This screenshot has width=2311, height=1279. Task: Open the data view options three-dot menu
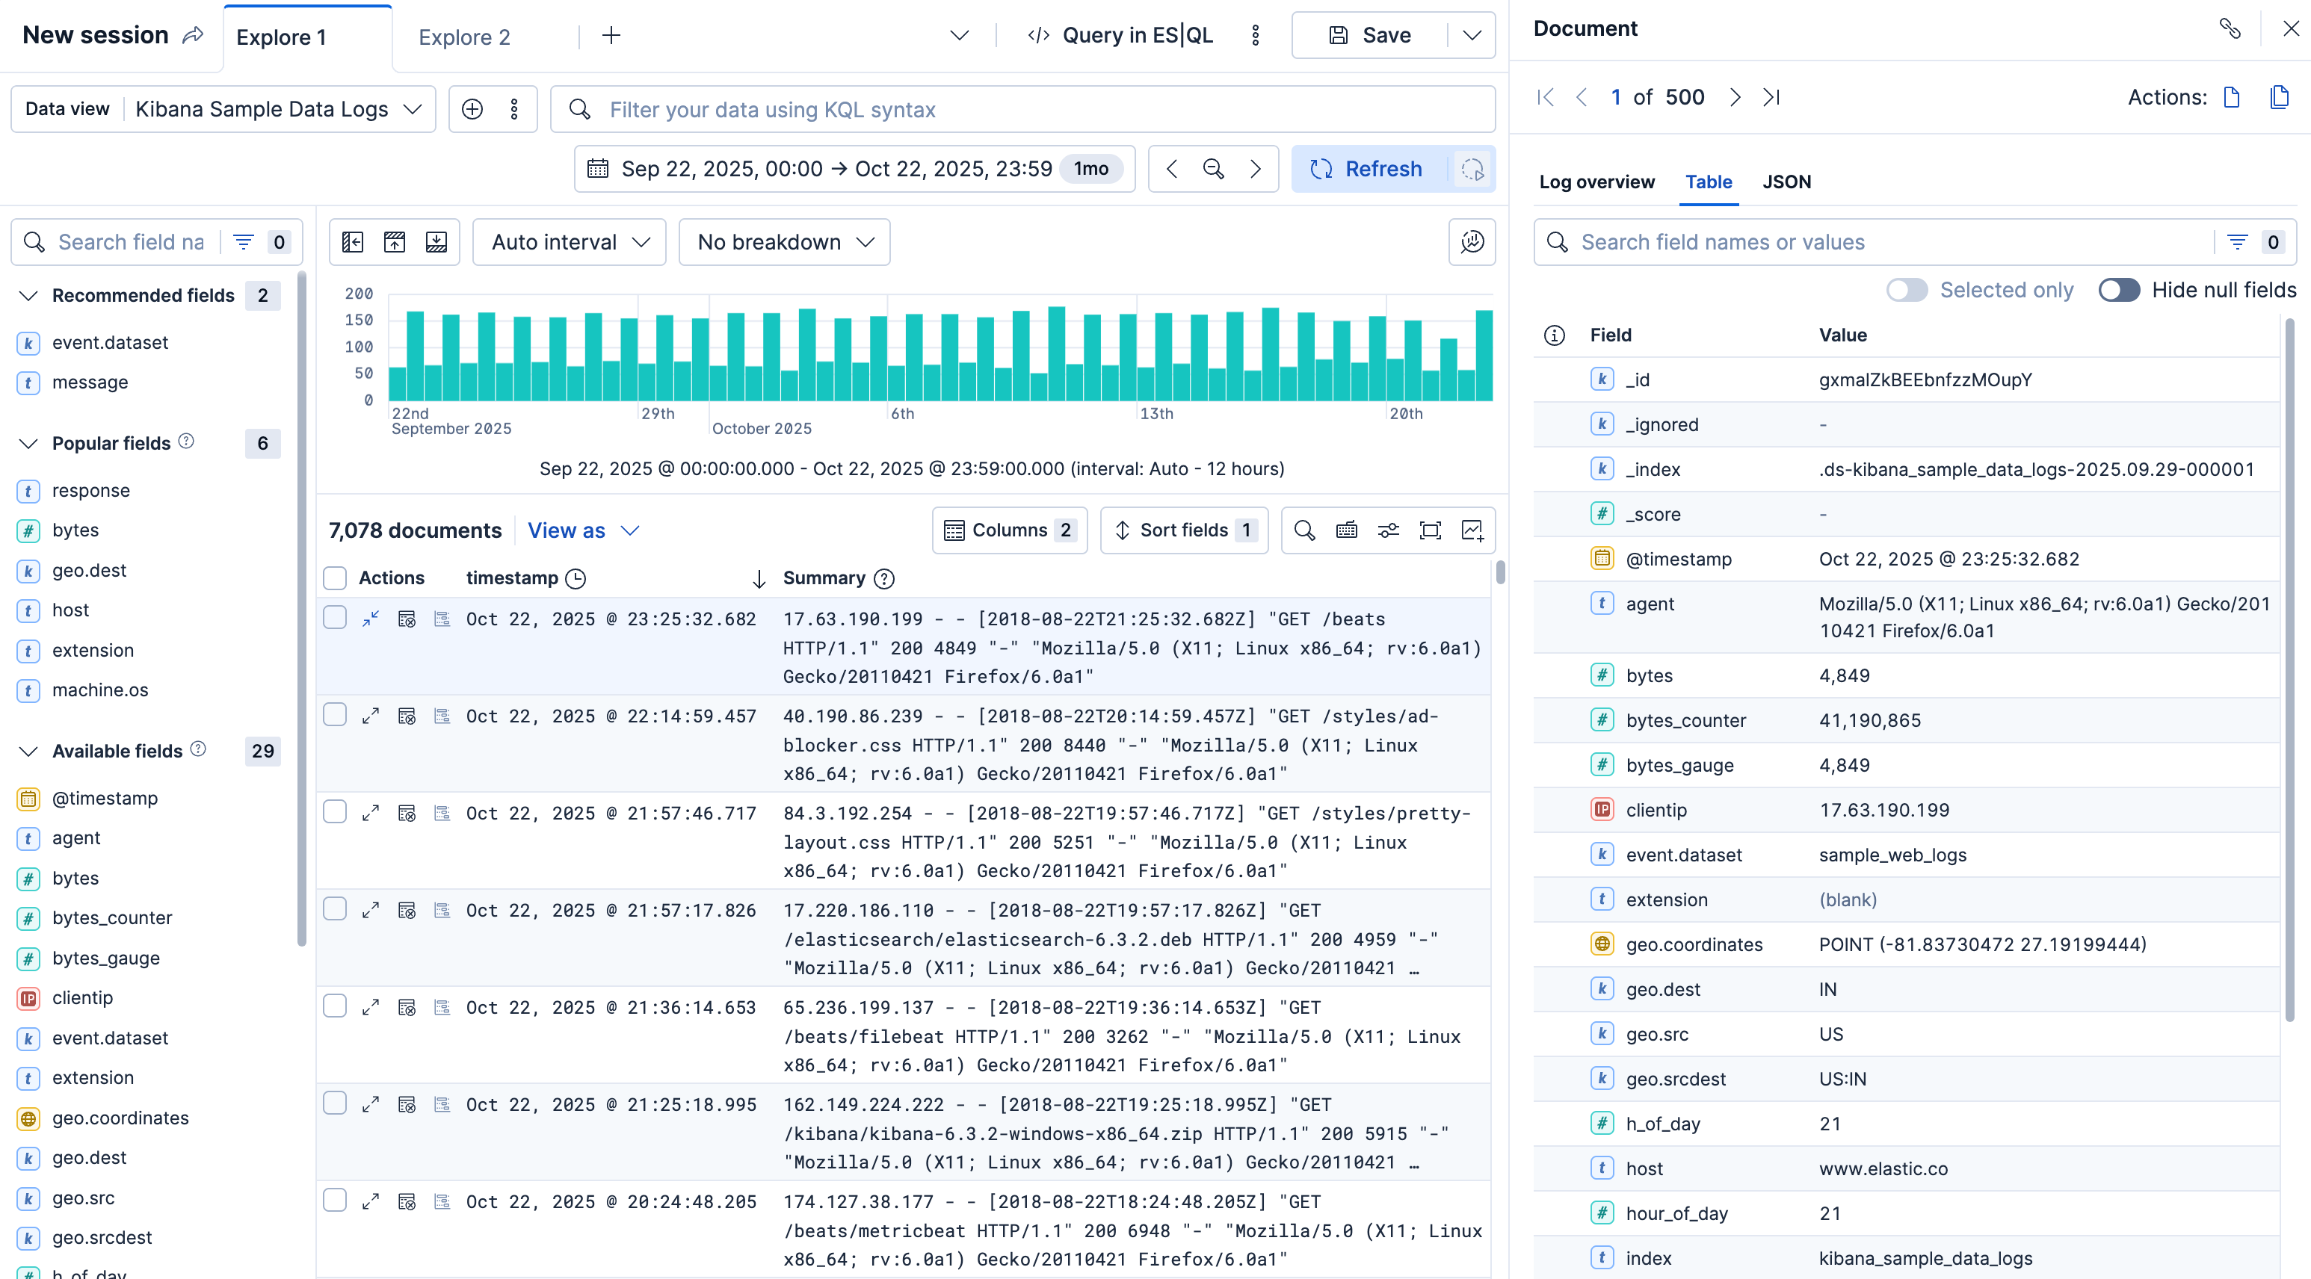pos(514,109)
